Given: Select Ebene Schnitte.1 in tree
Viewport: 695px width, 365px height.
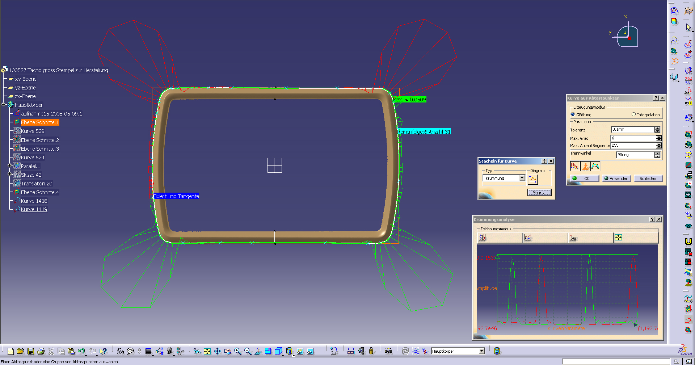Looking at the screenshot, I should [40, 122].
